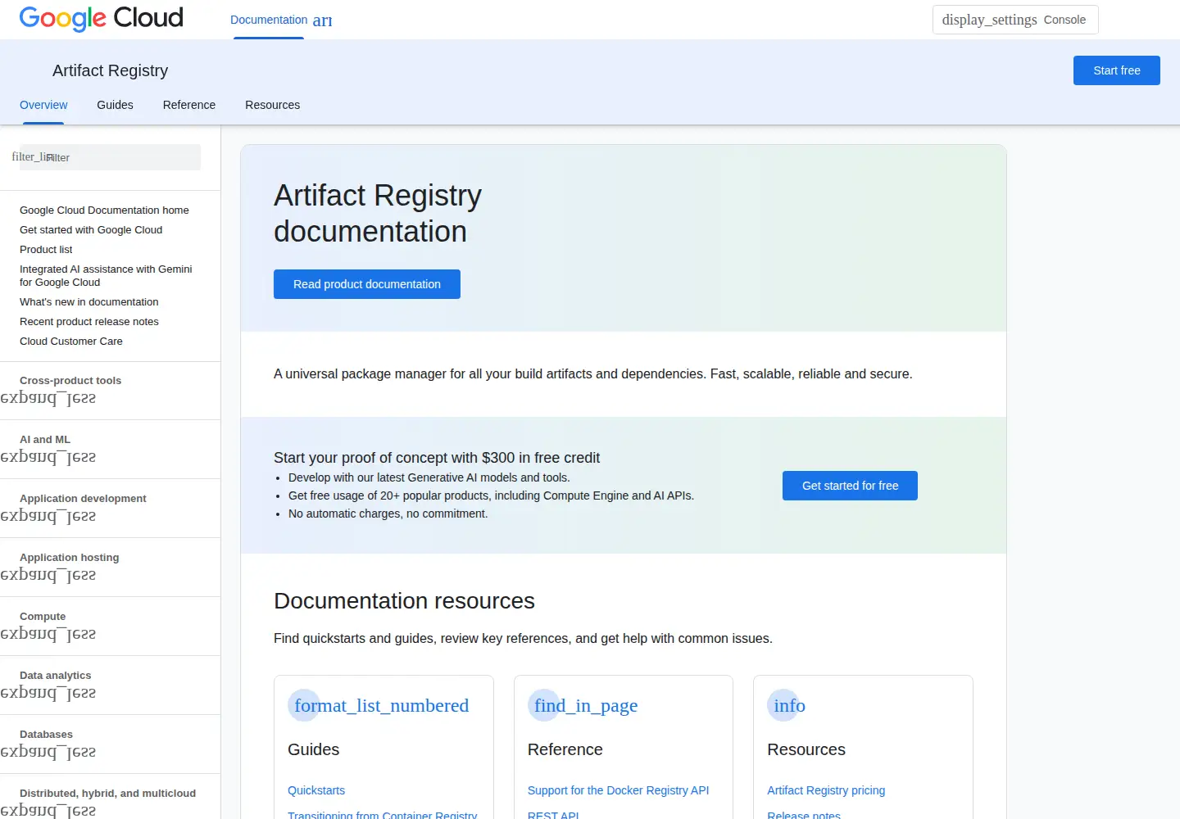Open What's new in documentation link
The image size is (1180, 819).
[89, 302]
